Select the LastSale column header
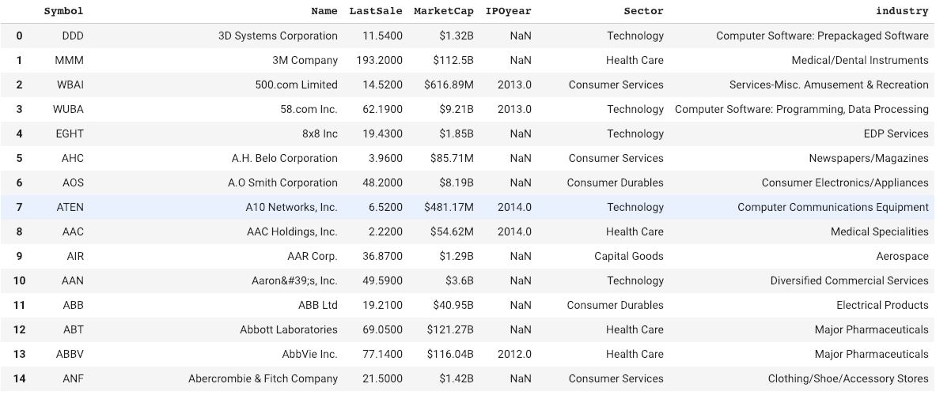The width and height of the screenshot is (951, 395). click(x=376, y=11)
